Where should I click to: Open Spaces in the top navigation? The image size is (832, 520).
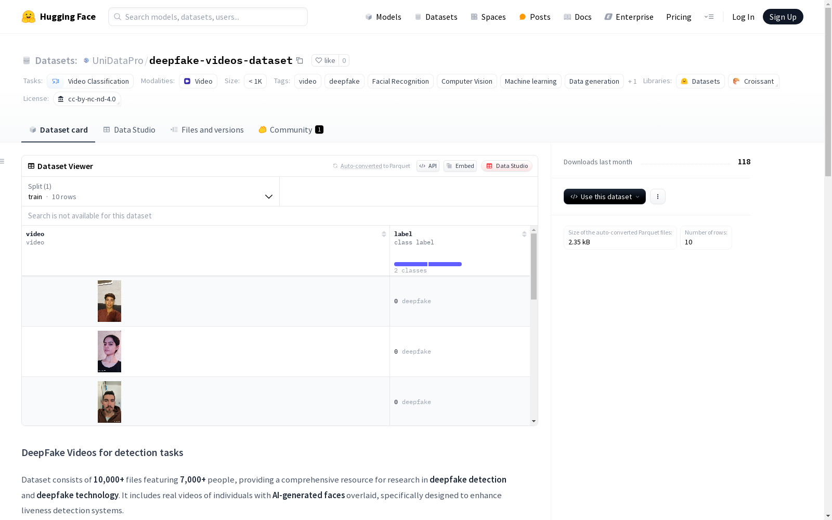(x=488, y=17)
